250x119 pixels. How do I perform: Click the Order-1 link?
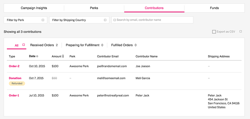point(14,95)
